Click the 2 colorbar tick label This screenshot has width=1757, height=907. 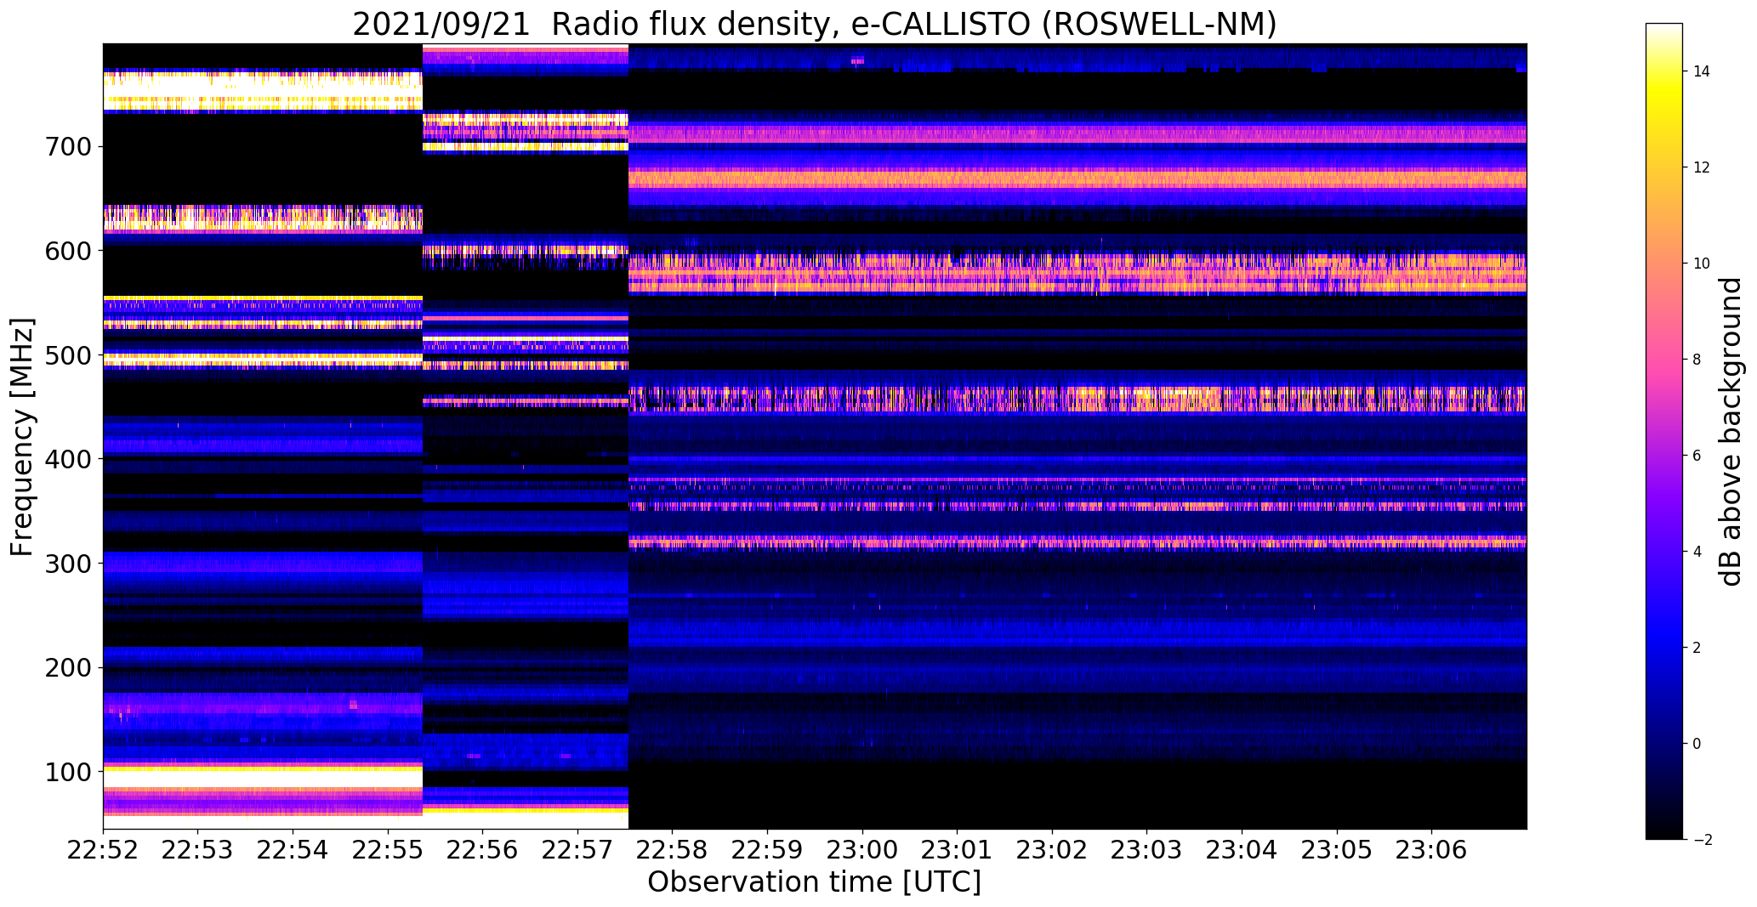[1697, 648]
